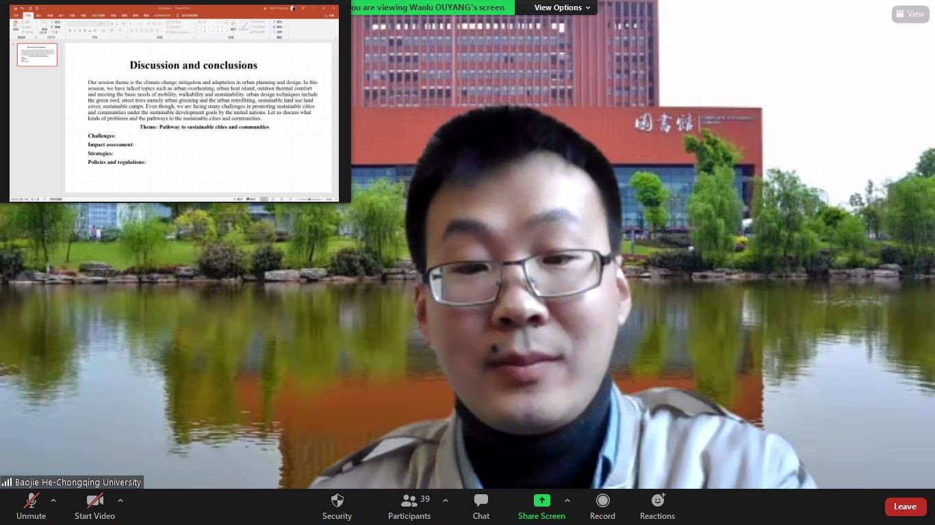Click the slide thumbnail in PowerPoint panel
The image size is (935, 525).
[37, 55]
